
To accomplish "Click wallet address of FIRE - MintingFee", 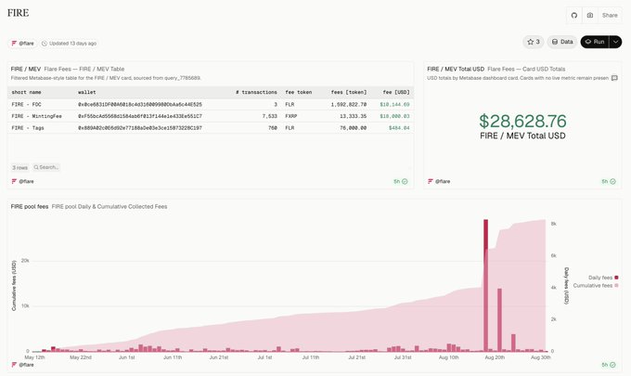I will [140, 116].
